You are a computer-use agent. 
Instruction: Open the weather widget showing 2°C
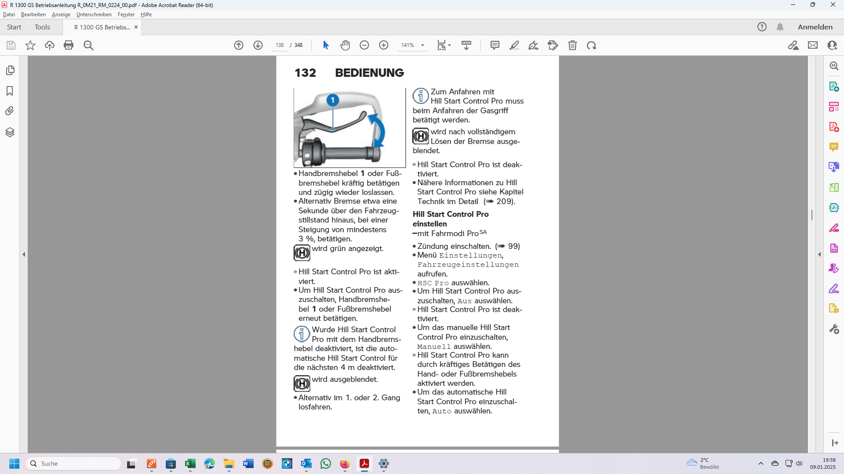(703, 463)
